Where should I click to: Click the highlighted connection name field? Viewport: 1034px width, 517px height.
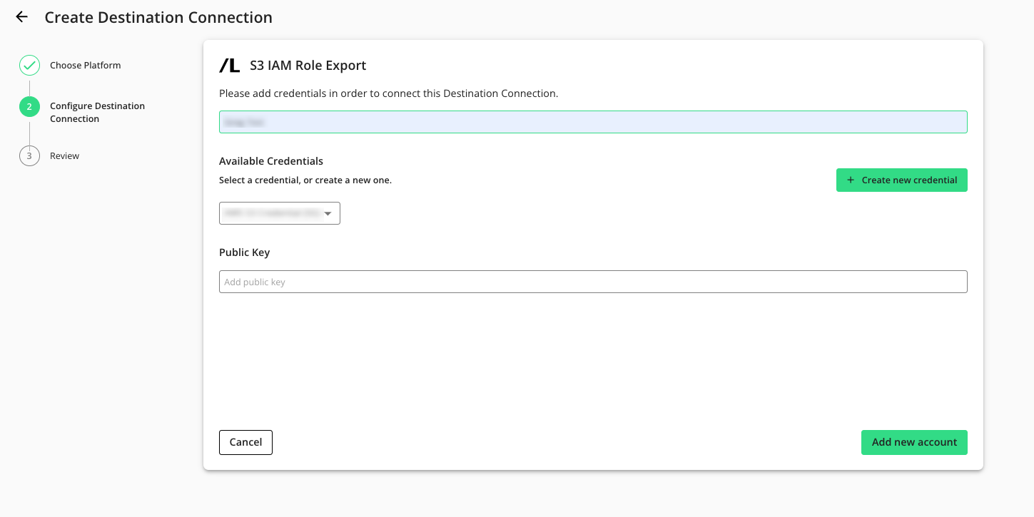[x=592, y=122]
